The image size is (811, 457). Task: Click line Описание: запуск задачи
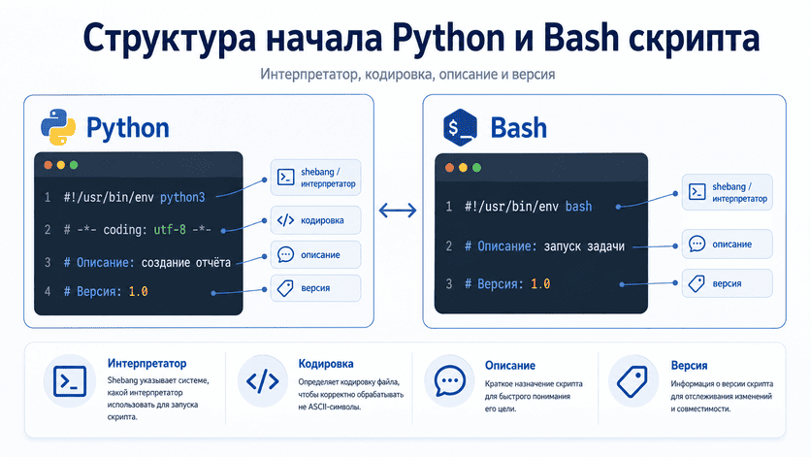coord(544,246)
